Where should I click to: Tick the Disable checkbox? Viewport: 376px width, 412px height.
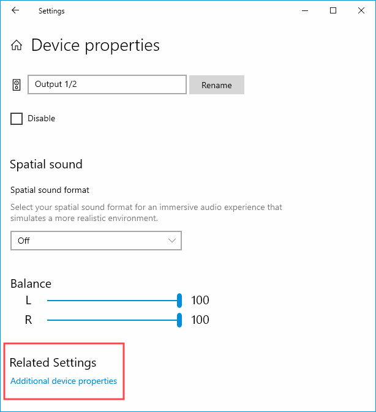pyautogui.click(x=17, y=119)
